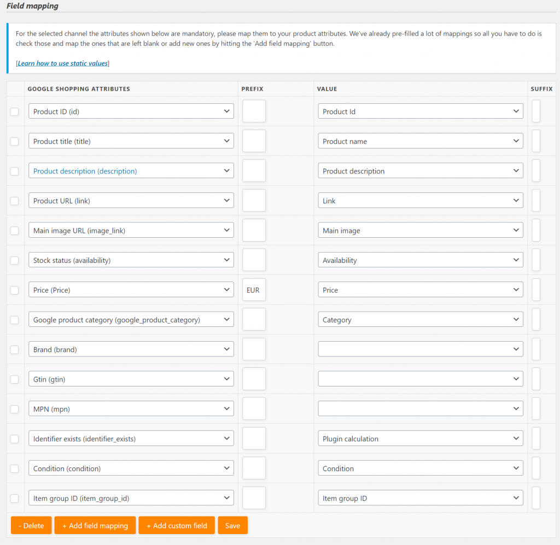The height and width of the screenshot is (545, 560).
Task: Tick the Product description row checkbox
Action: point(14,171)
